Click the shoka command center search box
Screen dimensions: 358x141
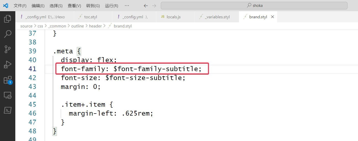(x=254, y=6)
